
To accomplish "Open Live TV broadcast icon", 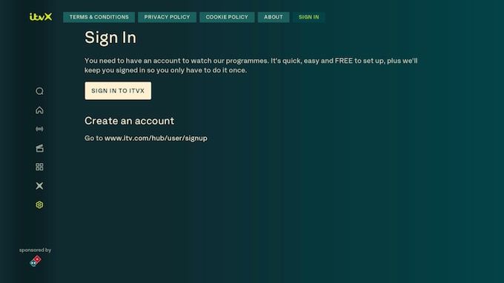I will (x=39, y=129).
